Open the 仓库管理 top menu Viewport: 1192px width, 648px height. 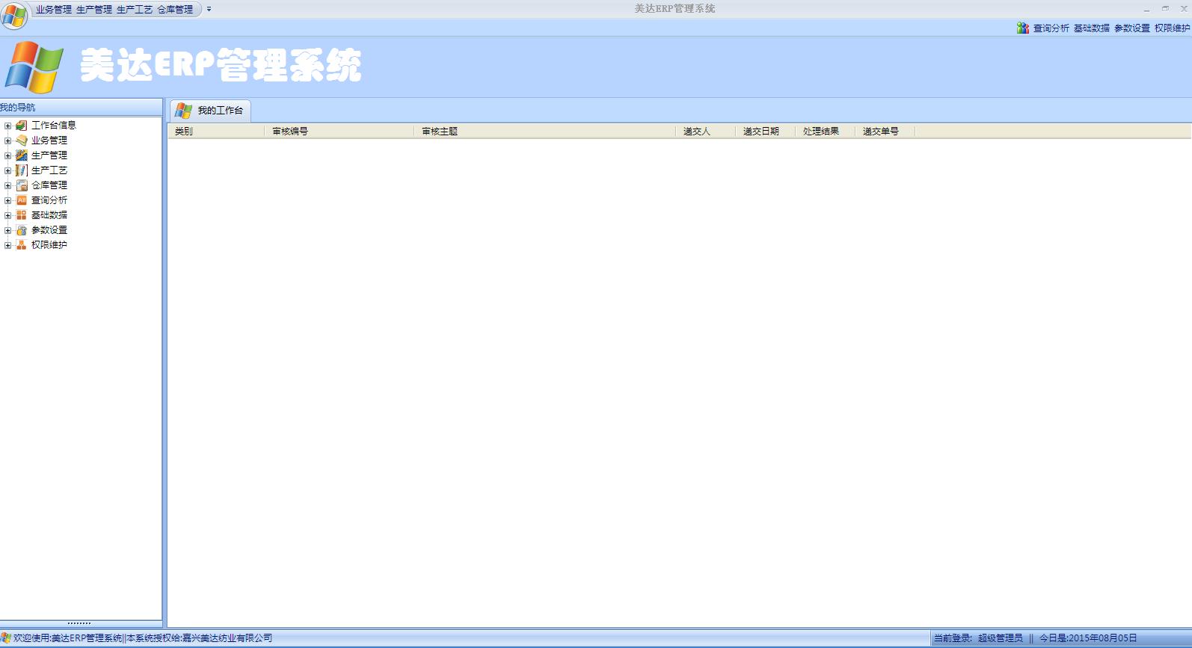(x=175, y=10)
